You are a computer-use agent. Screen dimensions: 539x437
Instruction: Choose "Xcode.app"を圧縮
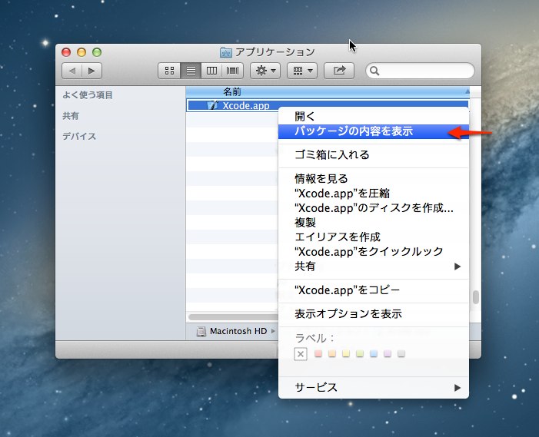tap(374, 194)
